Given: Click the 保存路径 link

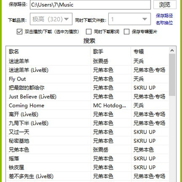Looking at the screenshot, I should pyautogui.click(x=164, y=16).
